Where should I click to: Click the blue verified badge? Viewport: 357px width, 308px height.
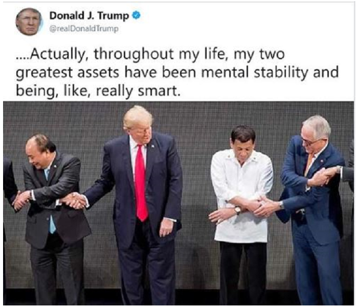pyautogui.click(x=137, y=16)
